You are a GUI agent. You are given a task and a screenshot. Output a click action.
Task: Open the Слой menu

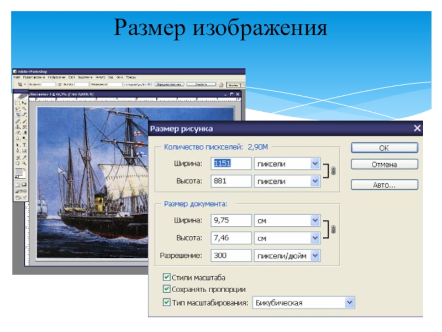pos(72,77)
